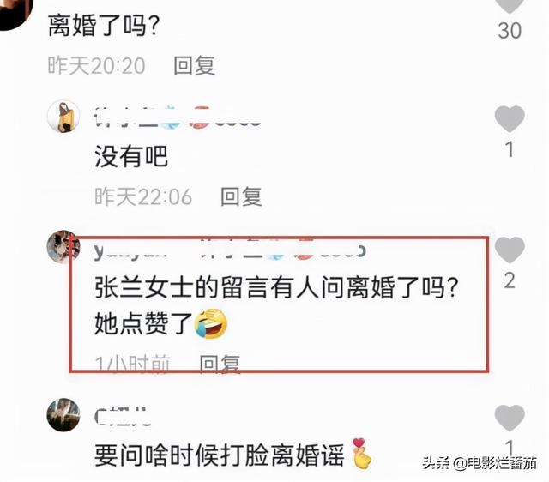Viewport: 549px width, 482px height.
Task: Click 回复 next to 昨天20:20
Action: point(195,65)
